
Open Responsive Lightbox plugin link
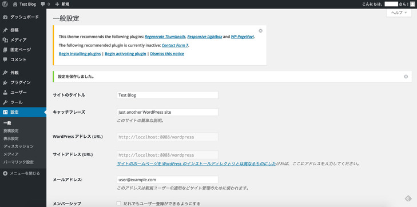205,37
